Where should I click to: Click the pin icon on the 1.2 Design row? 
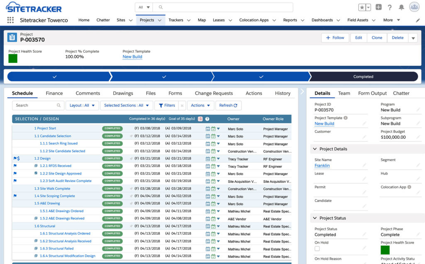pos(132,159)
